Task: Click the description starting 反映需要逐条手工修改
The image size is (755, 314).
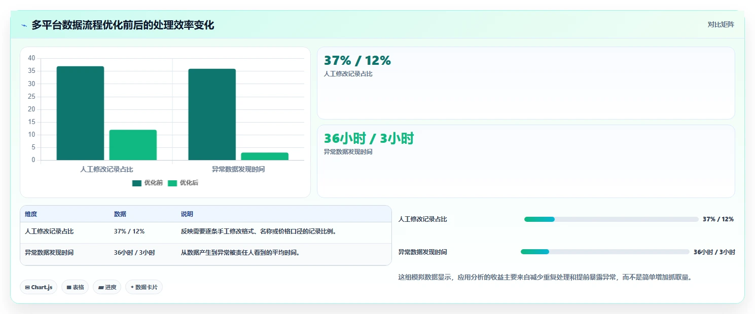Action: click(x=259, y=231)
